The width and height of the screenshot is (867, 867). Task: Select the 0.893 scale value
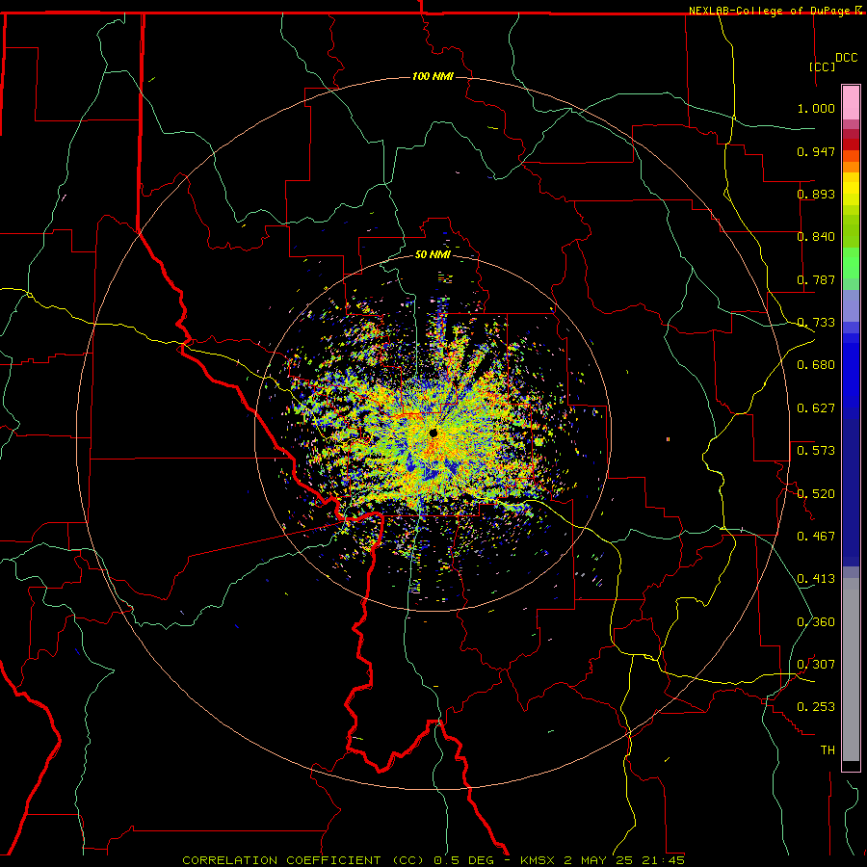tap(816, 194)
